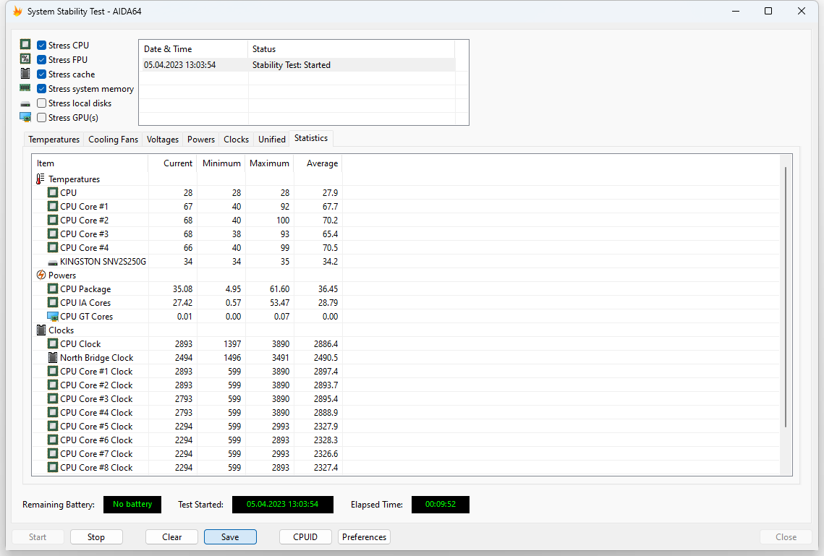The width and height of the screenshot is (824, 556).
Task: Enable the Stress local disks checkbox
Action: 41,103
